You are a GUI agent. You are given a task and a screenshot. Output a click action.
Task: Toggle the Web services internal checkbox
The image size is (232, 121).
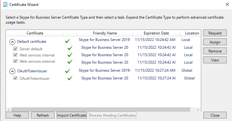point(15,55)
